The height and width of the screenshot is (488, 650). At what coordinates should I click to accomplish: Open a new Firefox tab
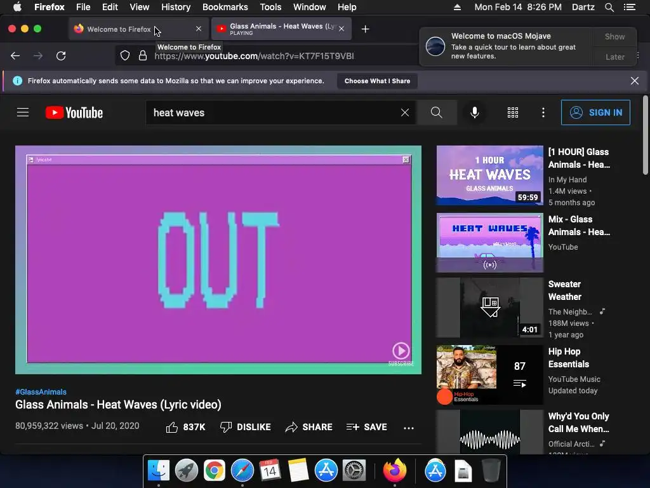pyautogui.click(x=365, y=29)
